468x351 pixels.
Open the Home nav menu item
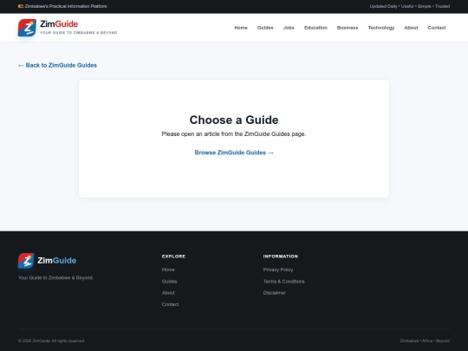point(241,28)
